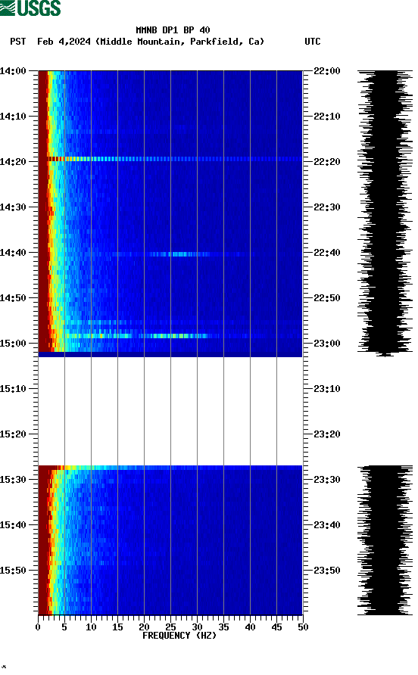Click the UTC time label '23:50'
The image size is (418, 675).
click(327, 571)
